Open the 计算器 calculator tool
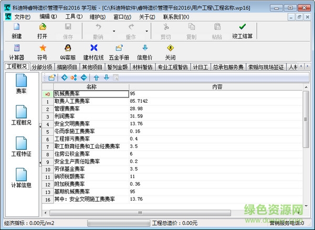 [17, 48]
